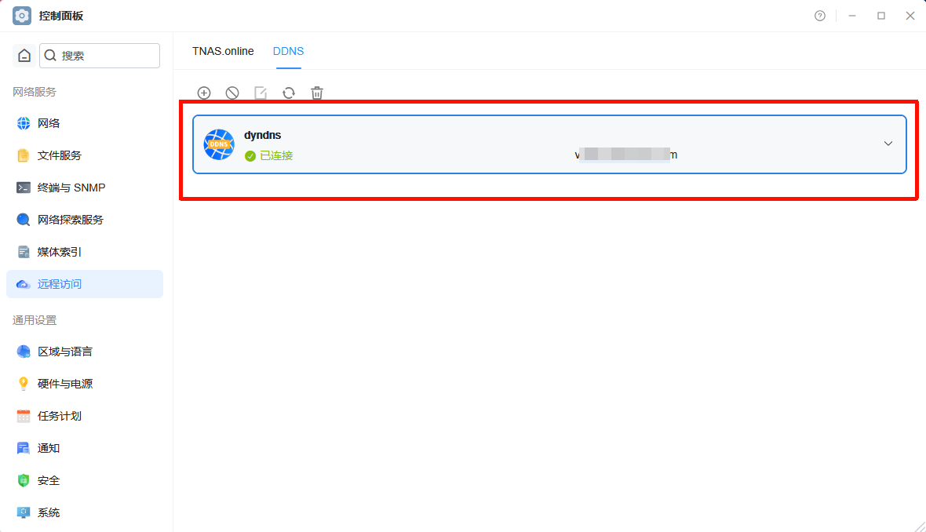
Task: Open 网络 in the sidebar
Action: coord(85,123)
